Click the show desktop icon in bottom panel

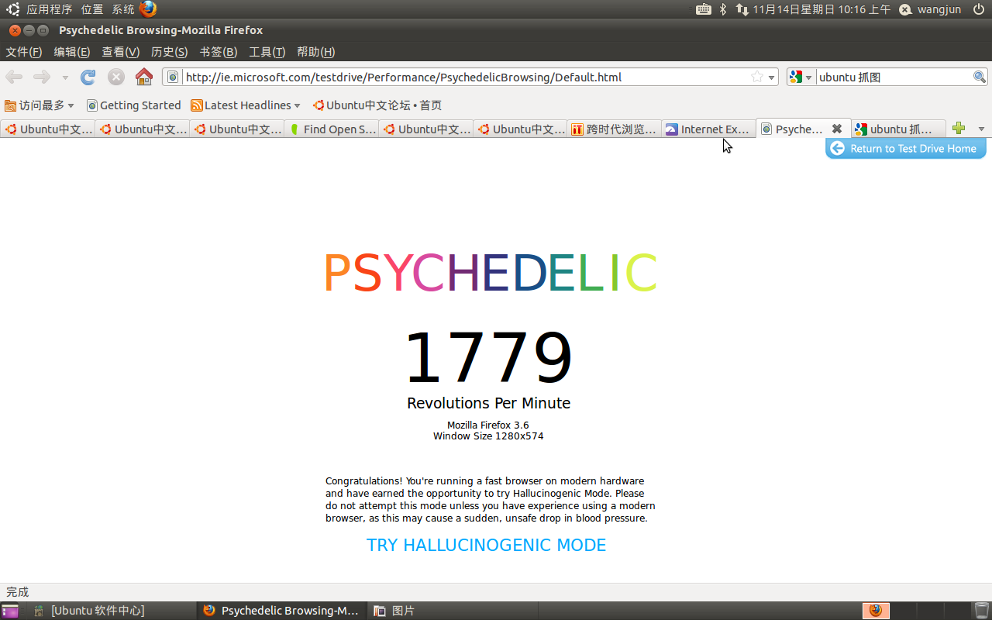pos(10,611)
